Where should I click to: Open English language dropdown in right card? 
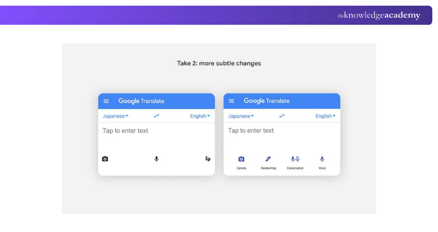326,116
